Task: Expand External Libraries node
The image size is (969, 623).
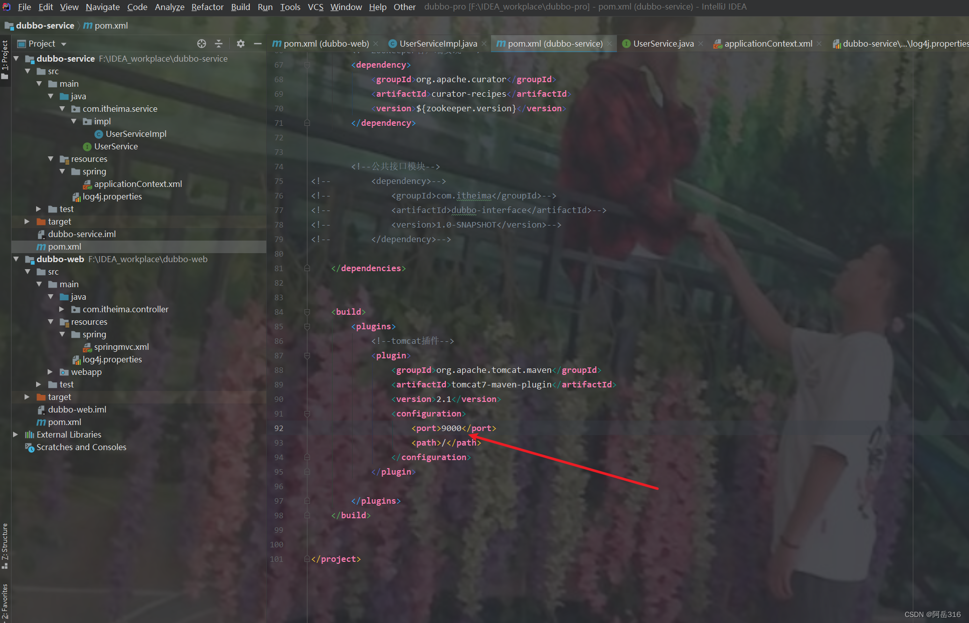Action: click(x=16, y=435)
